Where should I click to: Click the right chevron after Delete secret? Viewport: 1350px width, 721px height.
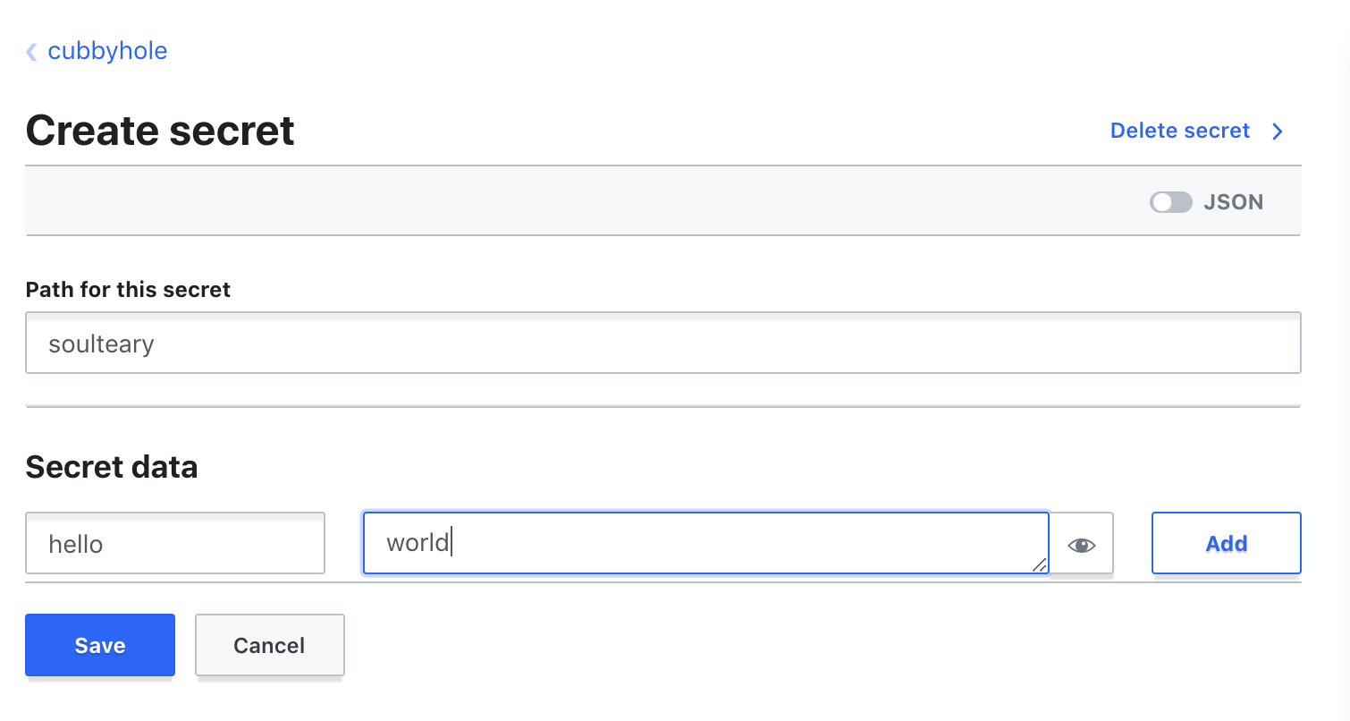(1278, 131)
